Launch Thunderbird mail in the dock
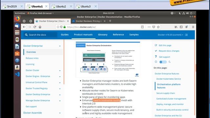Screen dimensions: 210x118 [x=17, y=26]
